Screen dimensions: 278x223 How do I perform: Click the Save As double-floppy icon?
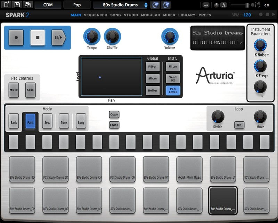[x=28, y=5]
